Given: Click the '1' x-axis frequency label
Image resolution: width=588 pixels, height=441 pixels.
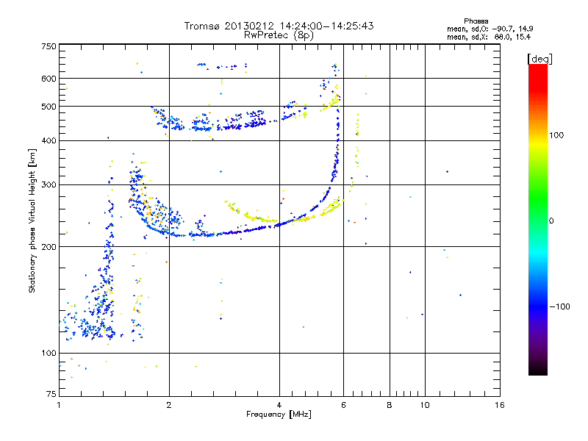Looking at the screenshot, I should [x=59, y=405].
